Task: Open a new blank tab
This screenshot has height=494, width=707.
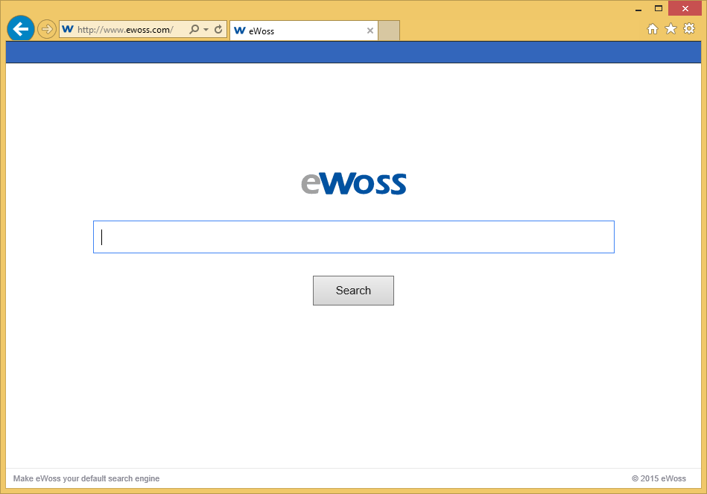Action: point(389,31)
